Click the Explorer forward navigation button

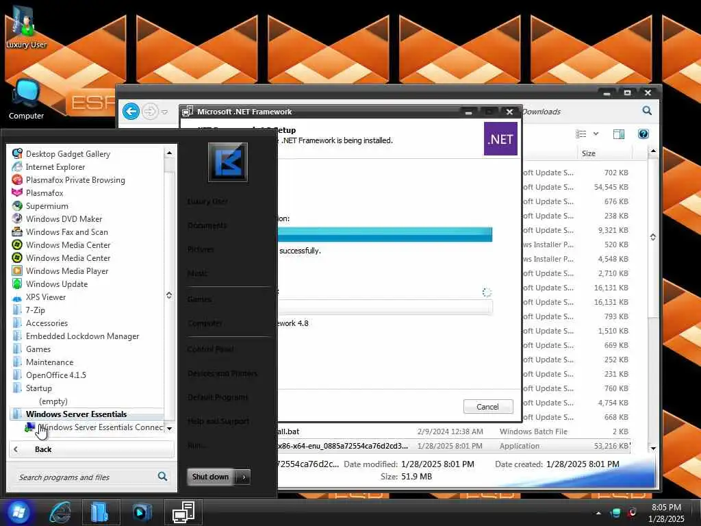150,112
